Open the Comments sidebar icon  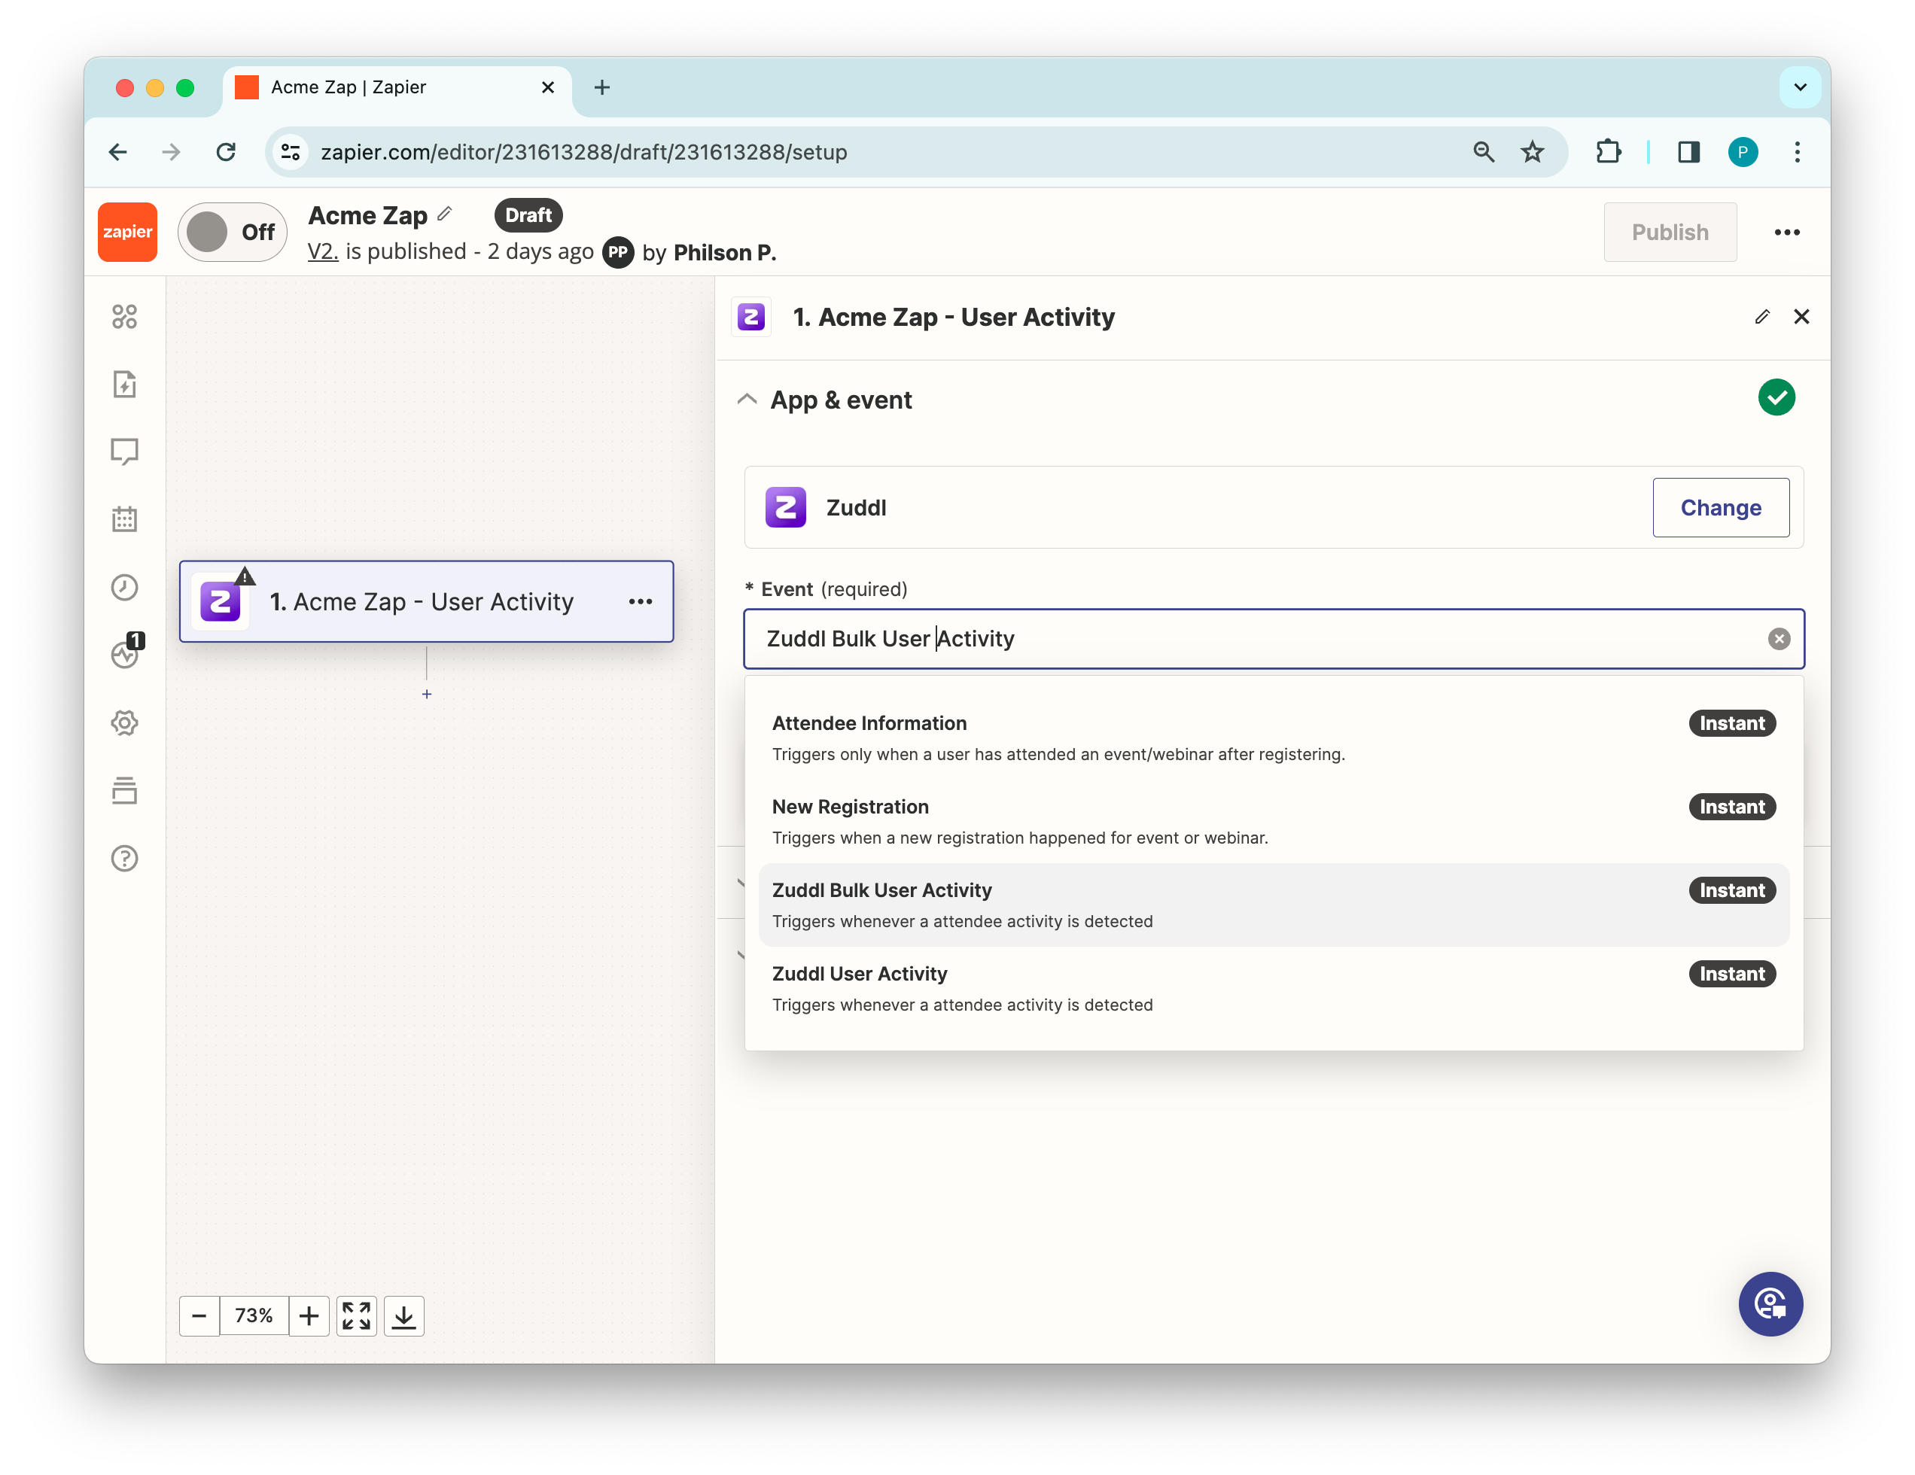click(124, 452)
